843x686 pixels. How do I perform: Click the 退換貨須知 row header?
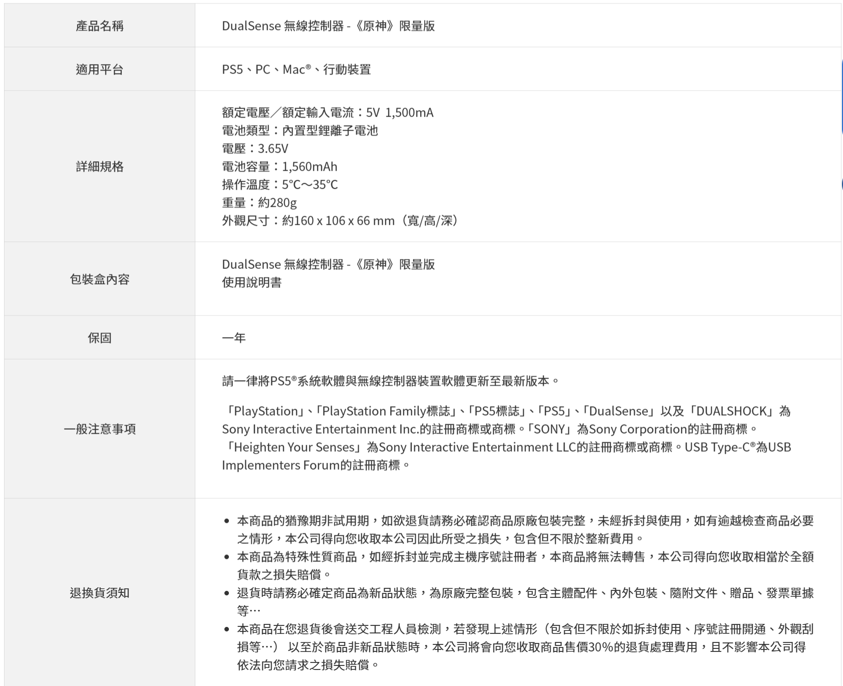pos(99,593)
